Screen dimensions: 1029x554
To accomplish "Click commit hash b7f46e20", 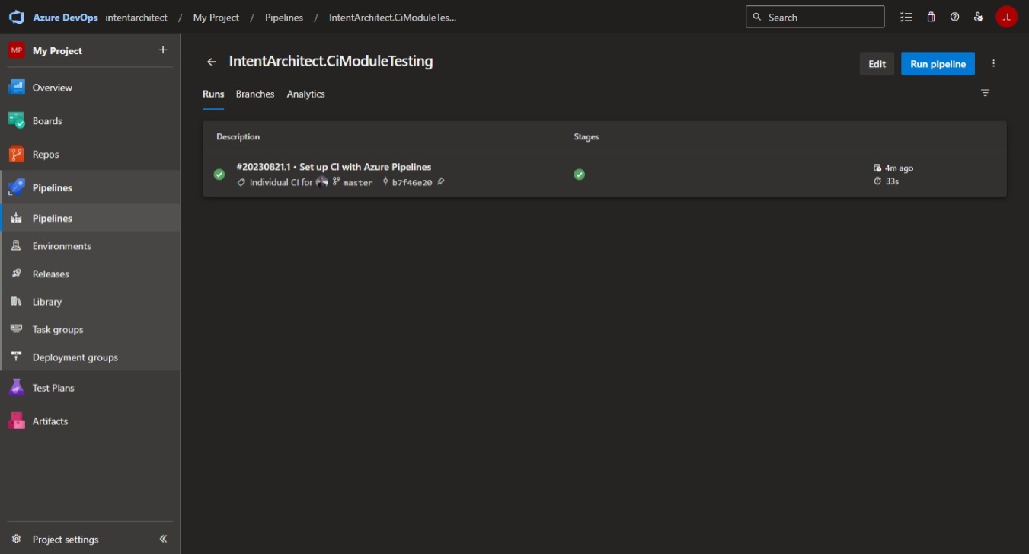I will [x=412, y=183].
